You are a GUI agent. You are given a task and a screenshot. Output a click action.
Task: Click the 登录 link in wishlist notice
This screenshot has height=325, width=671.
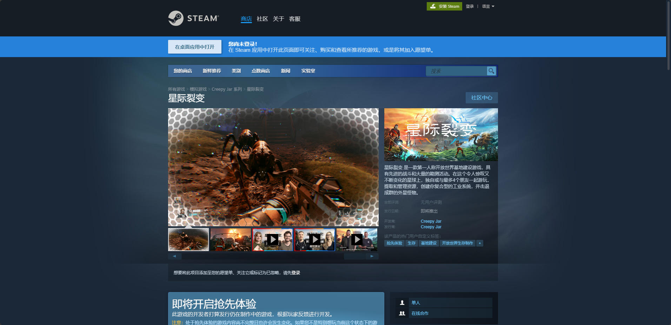pos(296,273)
